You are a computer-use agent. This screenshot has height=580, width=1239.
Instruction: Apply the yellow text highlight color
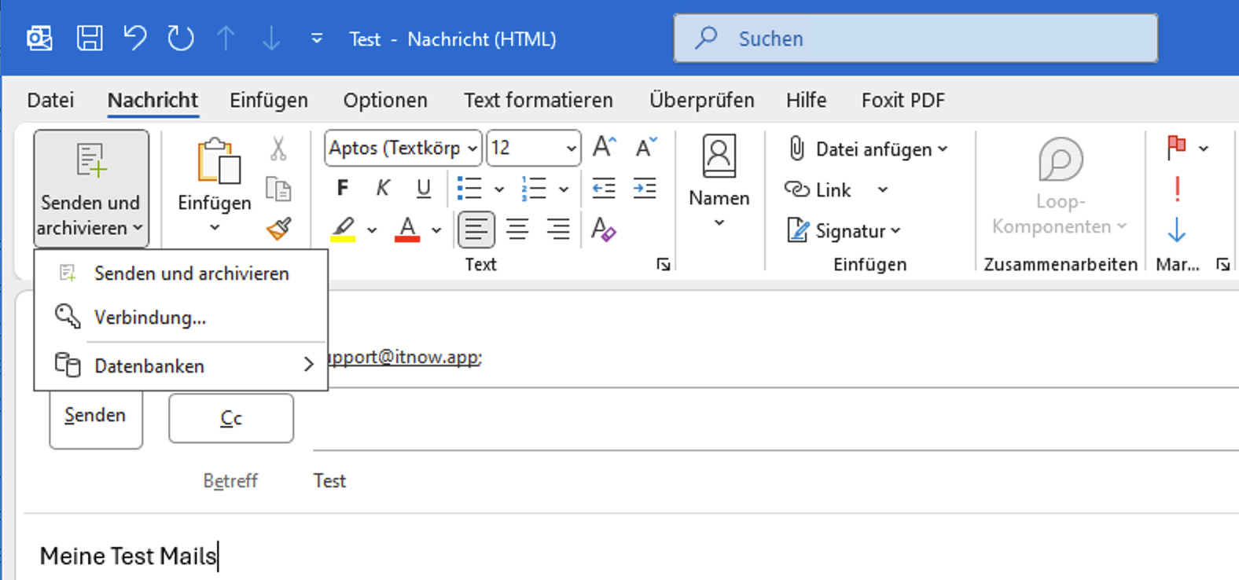point(343,229)
